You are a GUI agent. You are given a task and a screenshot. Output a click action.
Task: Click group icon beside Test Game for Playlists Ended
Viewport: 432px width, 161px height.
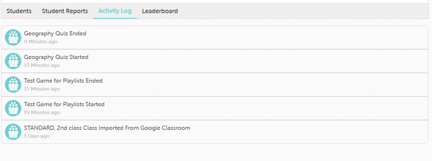coord(13,85)
